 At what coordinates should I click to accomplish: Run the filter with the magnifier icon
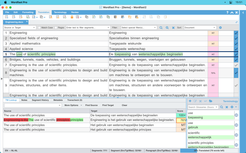(x=161, y=28)
